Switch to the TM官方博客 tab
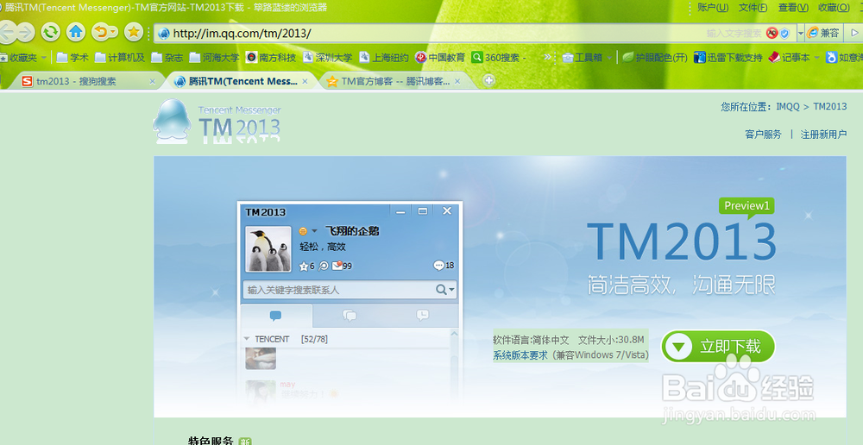Image resolution: width=863 pixels, height=445 pixels. tap(395, 81)
